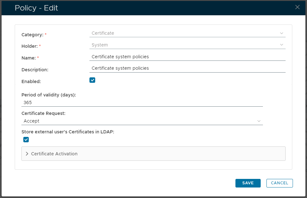Click the Enabled label text
The height and width of the screenshot is (198, 307).
(x=31, y=81)
